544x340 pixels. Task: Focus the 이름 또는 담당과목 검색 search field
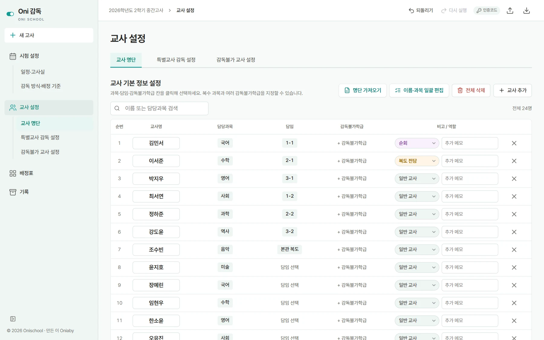pos(159,108)
